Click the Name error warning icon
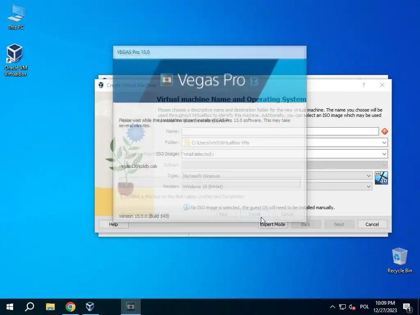 pyautogui.click(x=385, y=131)
